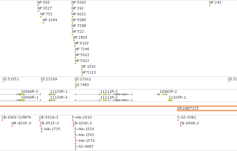Screen dimensions: 237x151
Task: Select the 10990R-1 transcript glyph
Action: pyautogui.click(x=20, y=100)
